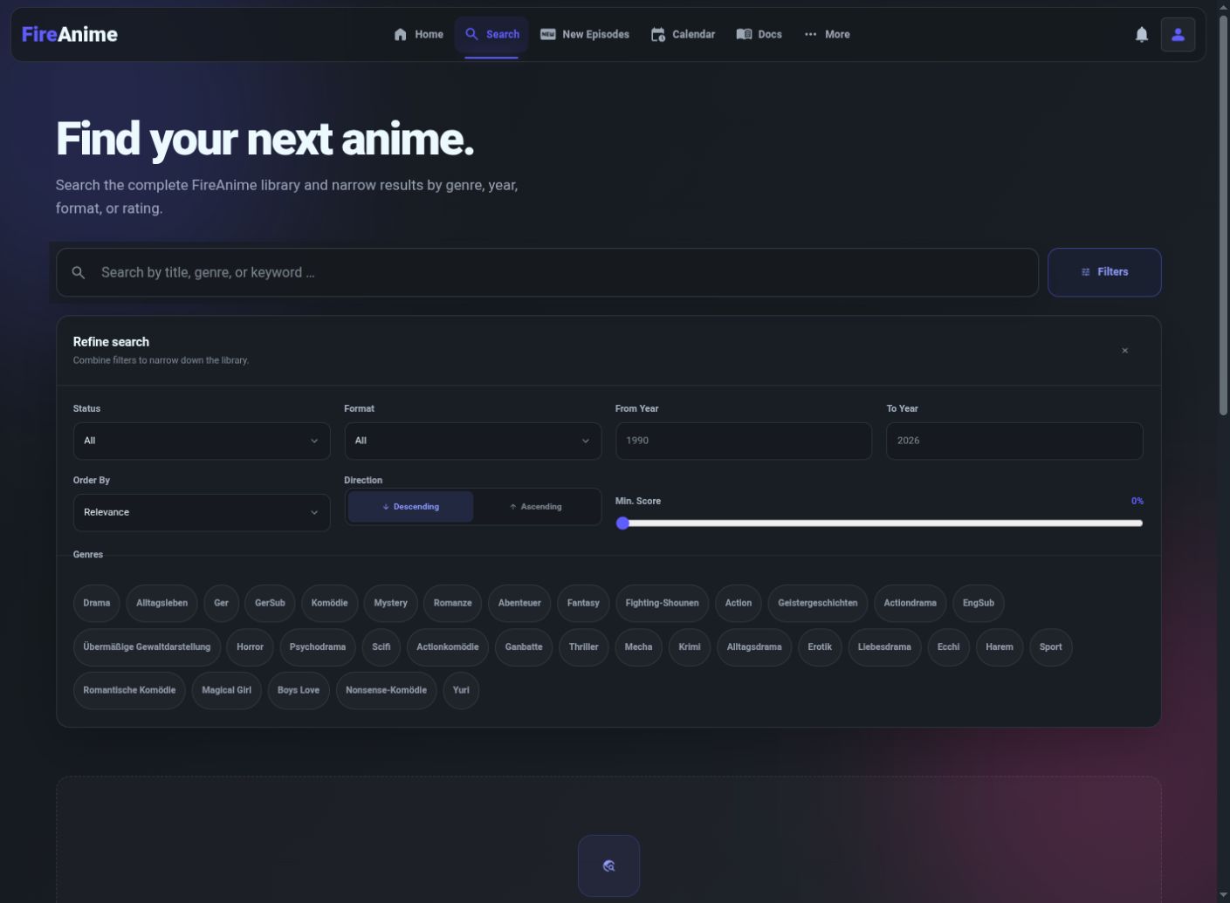Pick the Liebesdrama genre chip
The width and height of the screenshot is (1230, 903).
(884, 647)
